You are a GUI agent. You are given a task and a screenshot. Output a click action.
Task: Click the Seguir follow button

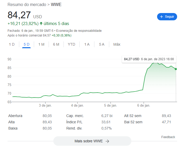point(167,17)
